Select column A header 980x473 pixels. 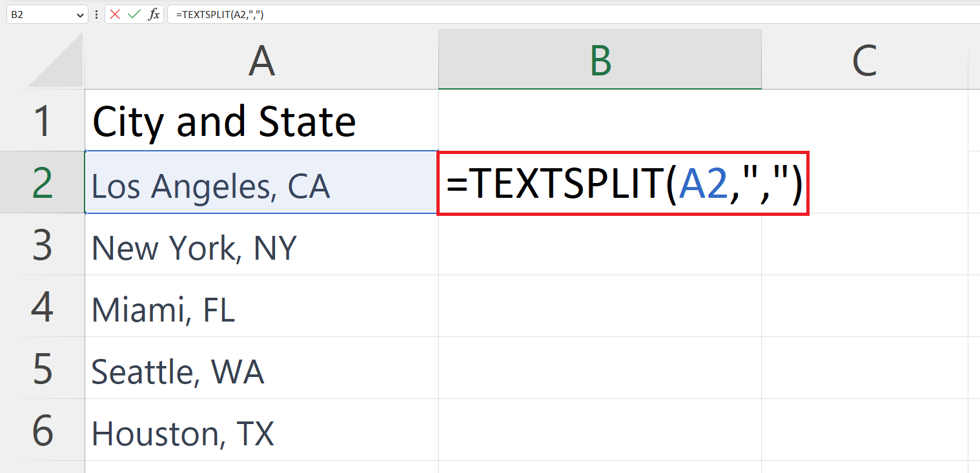(261, 58)
